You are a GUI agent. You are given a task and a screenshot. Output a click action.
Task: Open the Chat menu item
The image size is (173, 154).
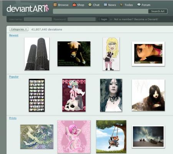point(96,5)
